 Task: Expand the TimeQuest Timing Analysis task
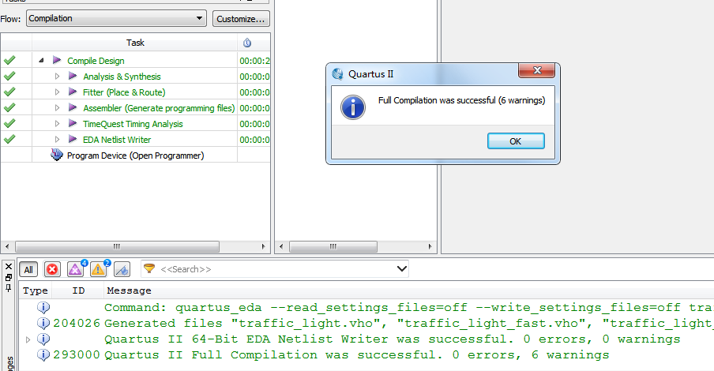[57, 123]
